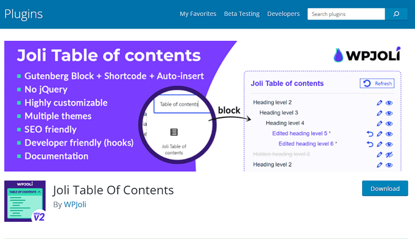
Task: Click pencil icon for Hidden heading level 2
Action: click(x=379, y=154)
